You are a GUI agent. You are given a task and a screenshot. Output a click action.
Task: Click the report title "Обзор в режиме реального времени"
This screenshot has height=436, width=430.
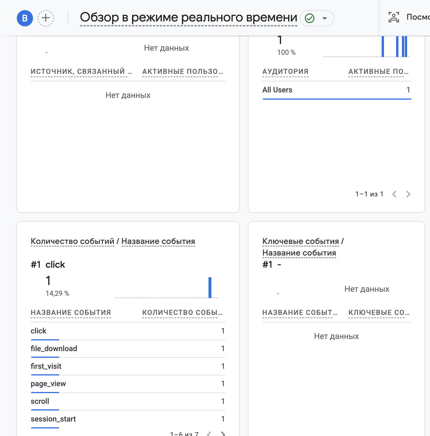coord(189,17)
